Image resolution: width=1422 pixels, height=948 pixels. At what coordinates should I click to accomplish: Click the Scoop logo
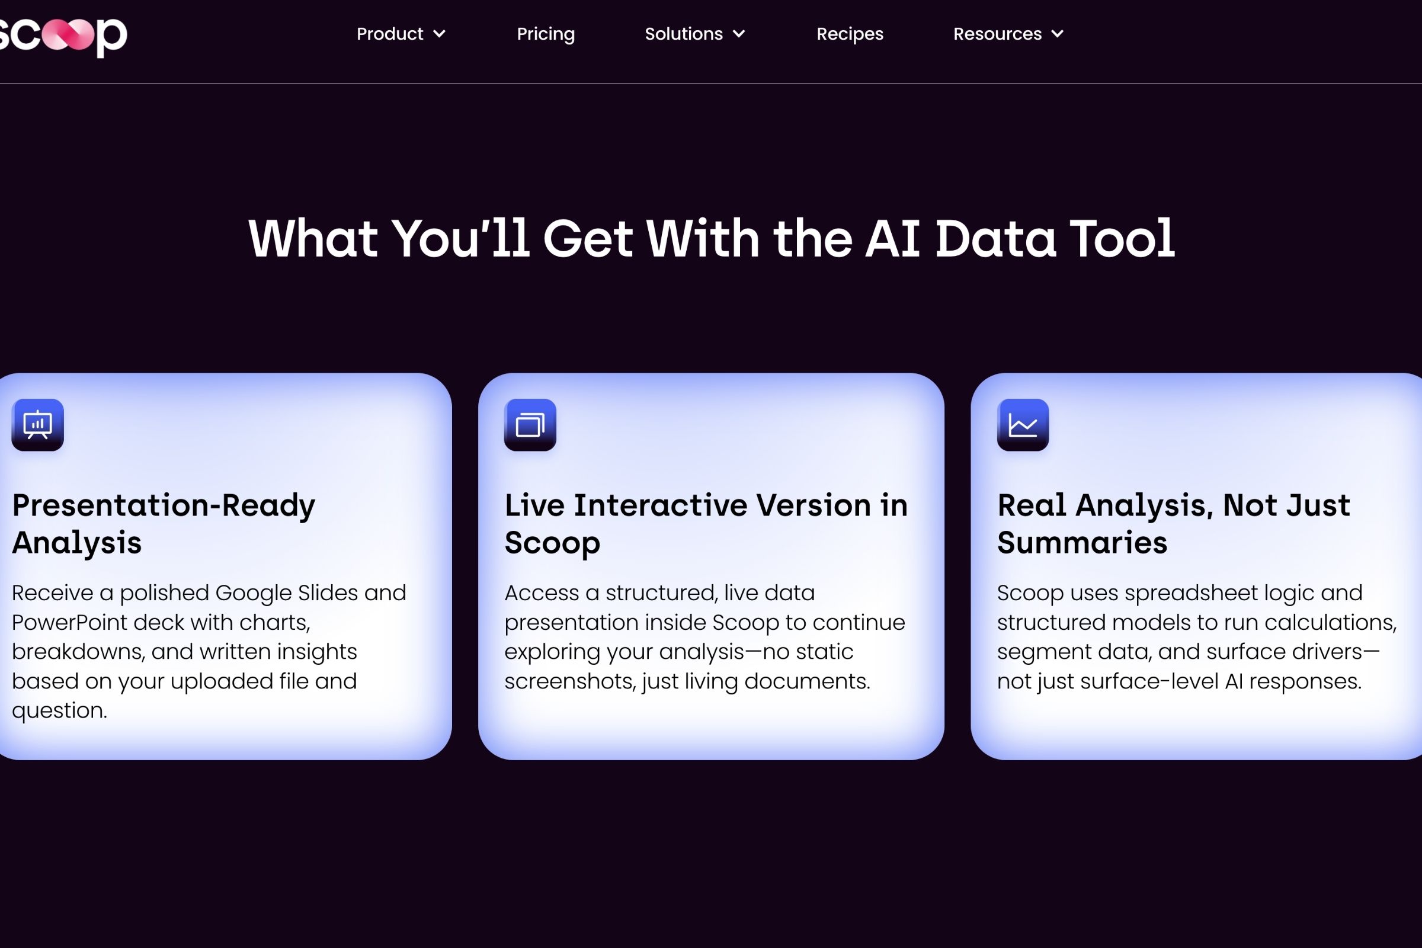pos(62,36)
